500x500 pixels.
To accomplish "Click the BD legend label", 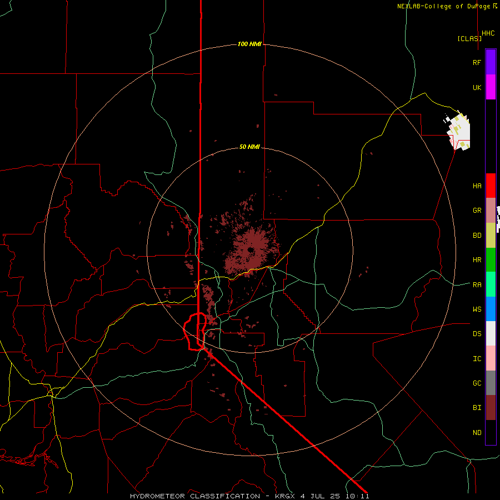I will pos(477,236).
